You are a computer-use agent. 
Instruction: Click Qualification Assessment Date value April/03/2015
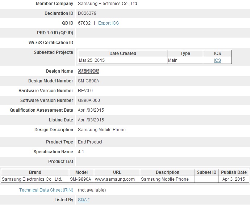point(91,110)
